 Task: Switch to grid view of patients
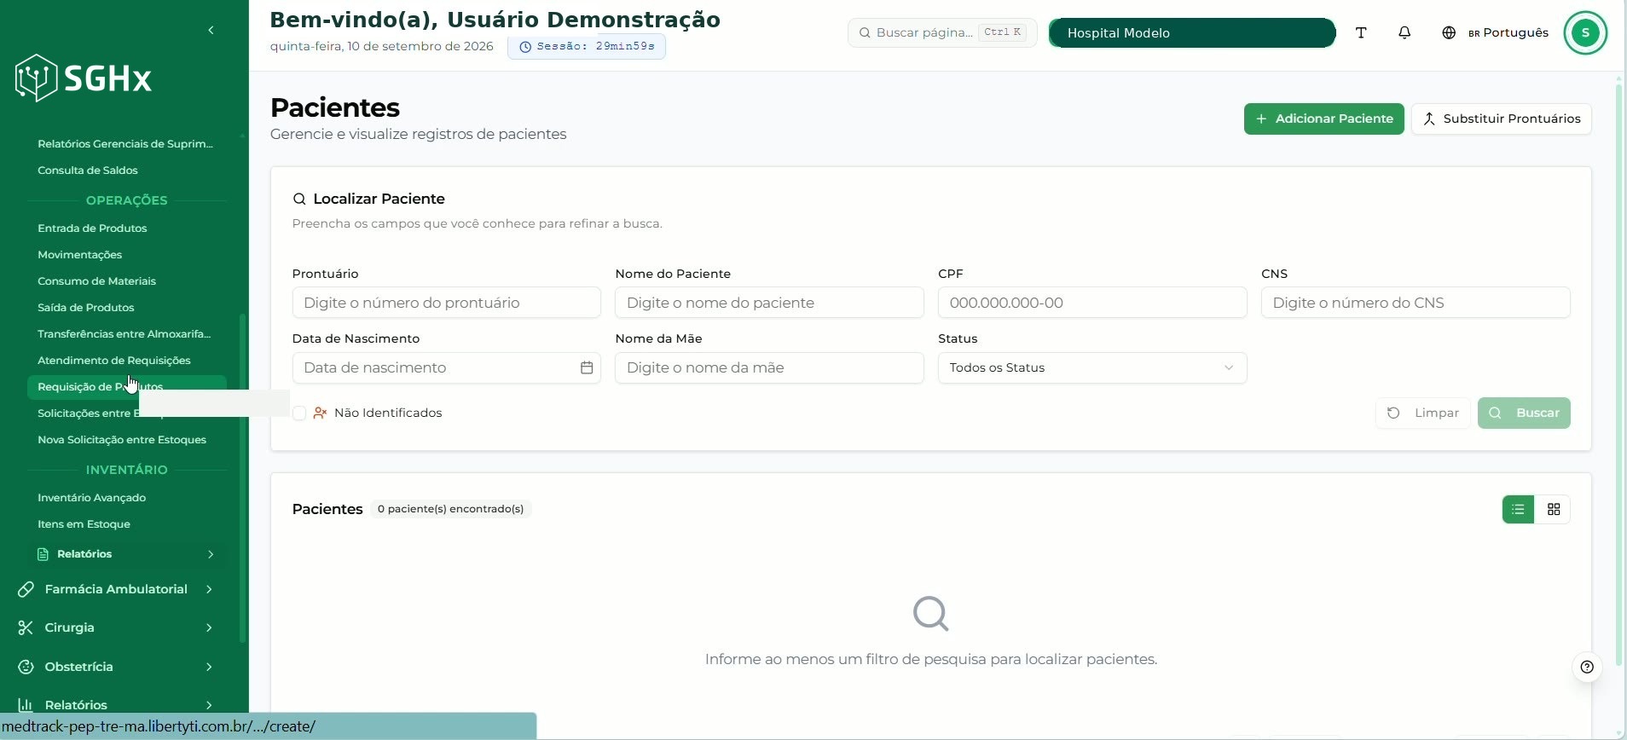pos(1554,509)
